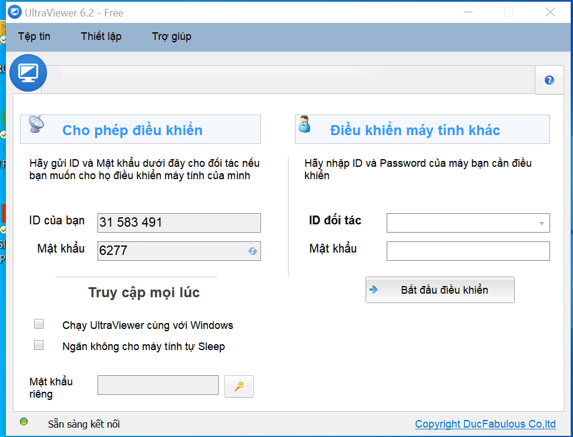Click the Điều khiển máy tính khác heading

tap(415, 130)
